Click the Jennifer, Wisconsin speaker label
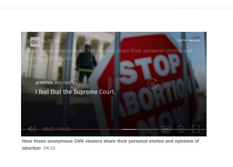Screen dimensions: 233x167 pos(55,83)
